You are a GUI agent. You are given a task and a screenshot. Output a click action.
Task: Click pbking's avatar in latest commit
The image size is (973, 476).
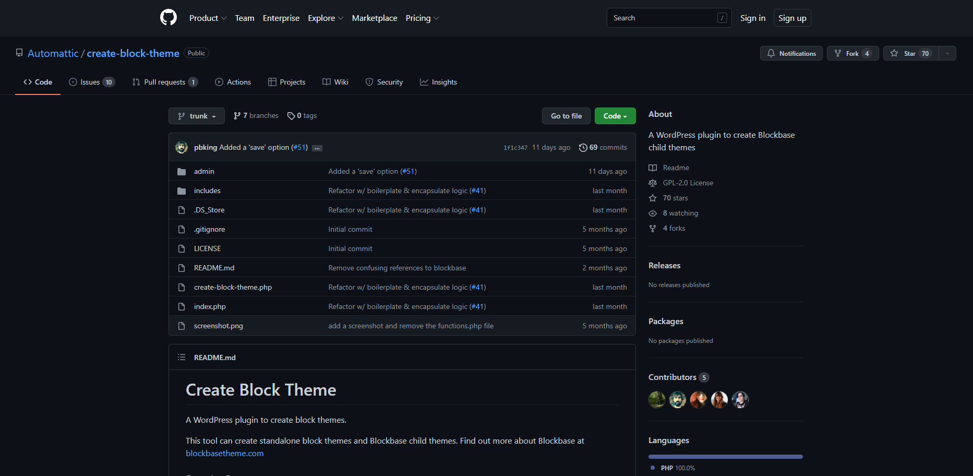182,148
